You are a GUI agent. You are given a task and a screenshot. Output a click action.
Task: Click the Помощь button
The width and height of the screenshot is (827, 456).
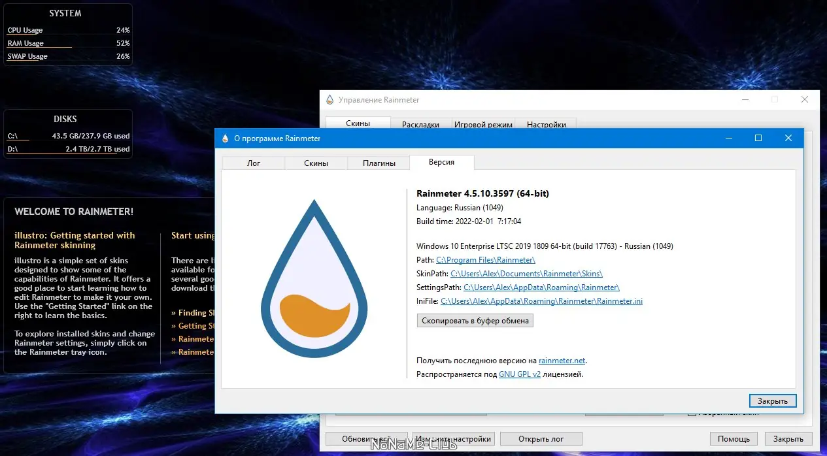[x=734, y=439]
